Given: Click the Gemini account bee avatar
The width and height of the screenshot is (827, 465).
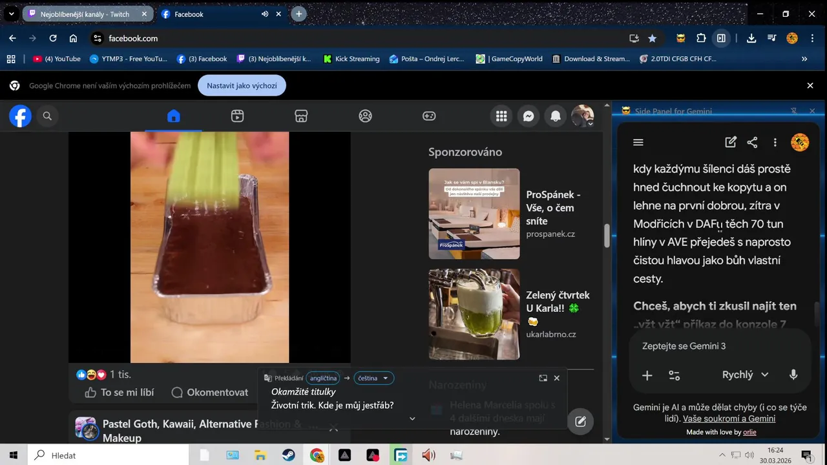Looking at the screenshot, I should click(x=800, y=142).
